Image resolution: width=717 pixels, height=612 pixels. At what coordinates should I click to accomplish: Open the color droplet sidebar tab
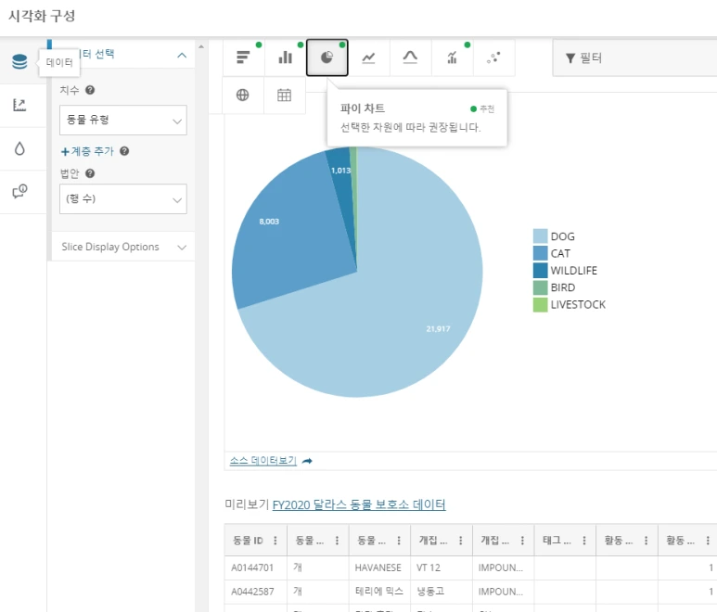coord(19,148)
